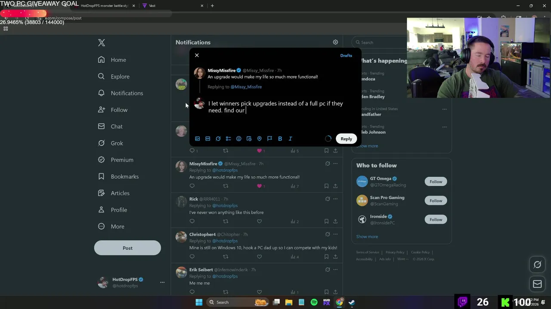Add a GIF to the reply
This screenshot has height=309, width=551.
(x=207, y=139)
